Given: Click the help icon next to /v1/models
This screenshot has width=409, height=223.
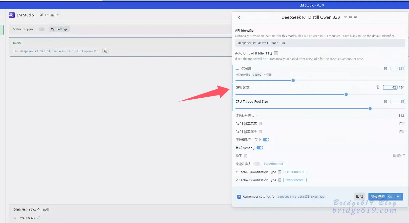Looking at the screenshot, I should coord(39,218).
